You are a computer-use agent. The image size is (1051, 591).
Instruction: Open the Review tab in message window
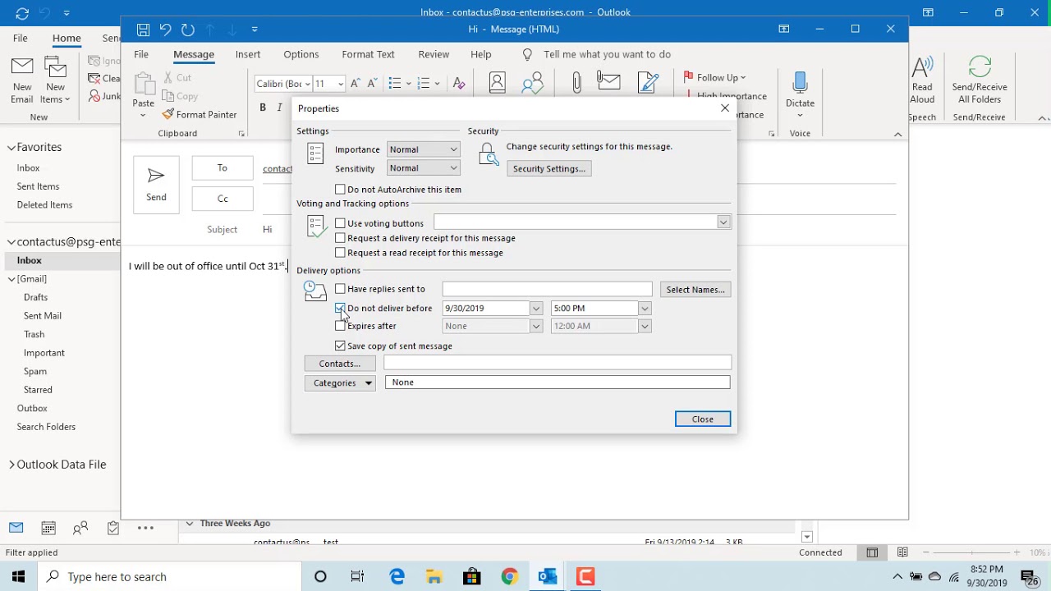click(434, 54)
